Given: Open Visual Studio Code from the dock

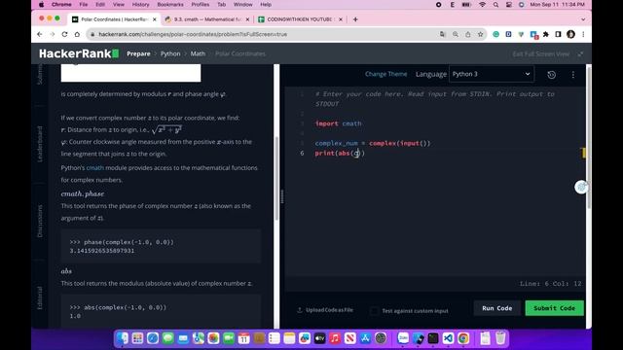Looking at the screenshot, I should pos(448,338).
